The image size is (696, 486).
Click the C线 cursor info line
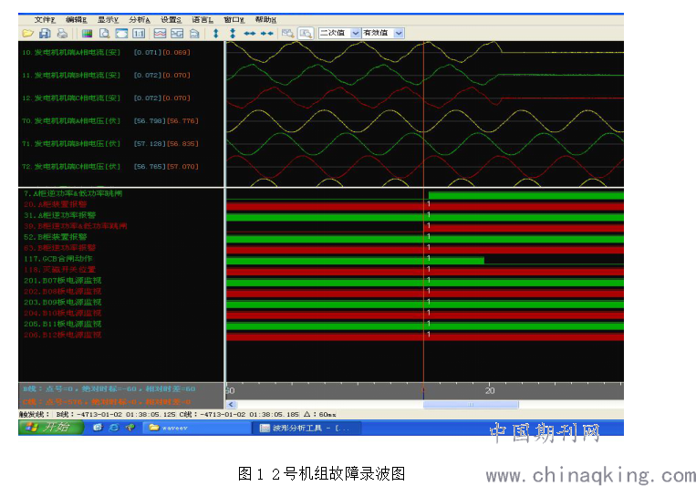[x=107, y=402]
